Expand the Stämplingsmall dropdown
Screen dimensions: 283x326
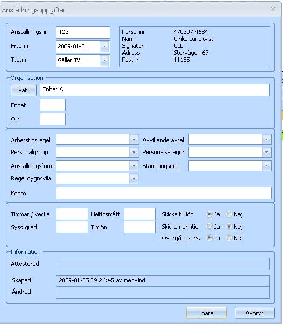click(x=266, y=166)
